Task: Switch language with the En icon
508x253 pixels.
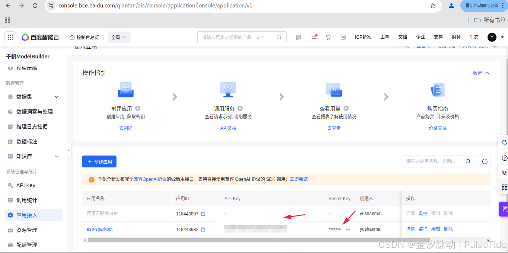Action: pyautogui.click(x=343, y=37)
